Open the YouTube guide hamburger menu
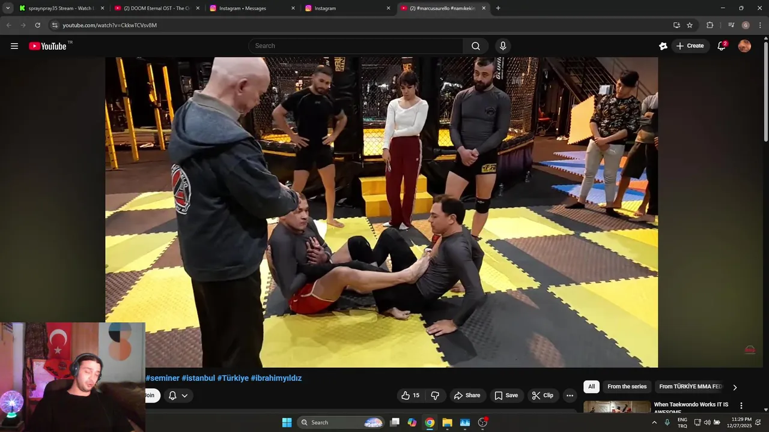This screenshot has height=432, width=769. pos(14,46)
